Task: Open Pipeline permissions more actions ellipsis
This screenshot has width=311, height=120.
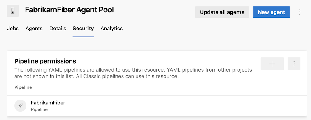Action: pyautogui.click(x=294, y=64)
